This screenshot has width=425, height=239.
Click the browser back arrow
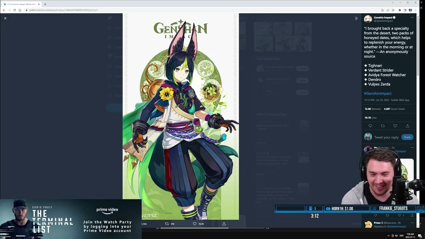[4, 10]
